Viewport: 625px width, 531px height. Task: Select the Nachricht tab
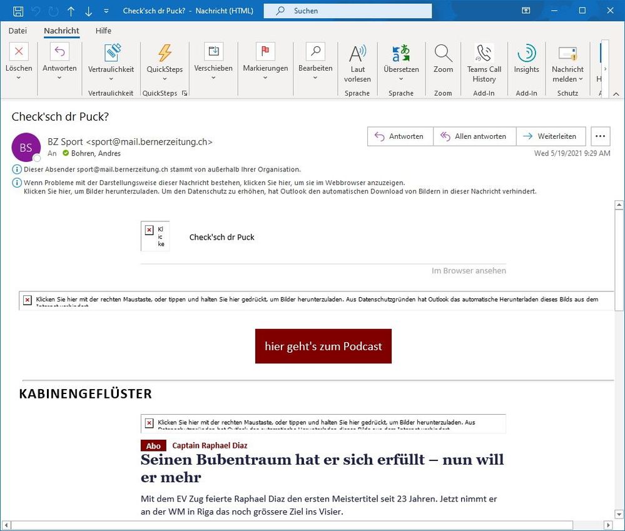(61, 31)
